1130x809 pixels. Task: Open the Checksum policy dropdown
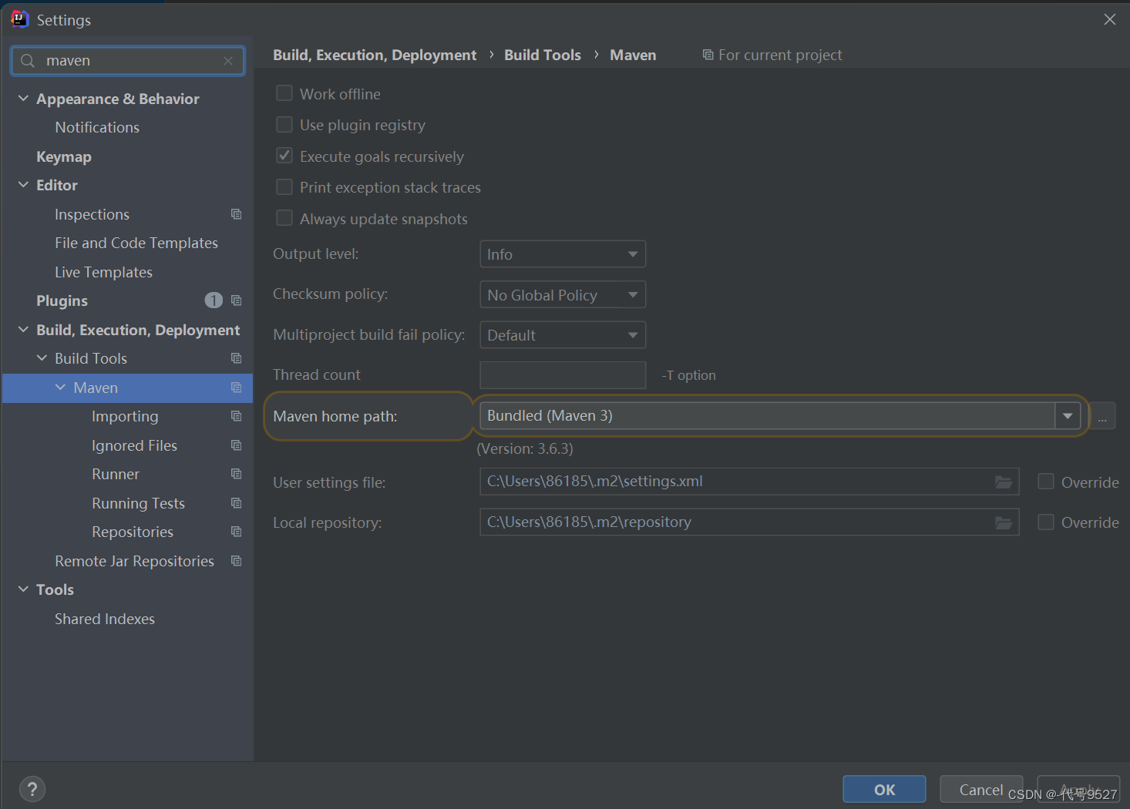click(x=562, y=295)
